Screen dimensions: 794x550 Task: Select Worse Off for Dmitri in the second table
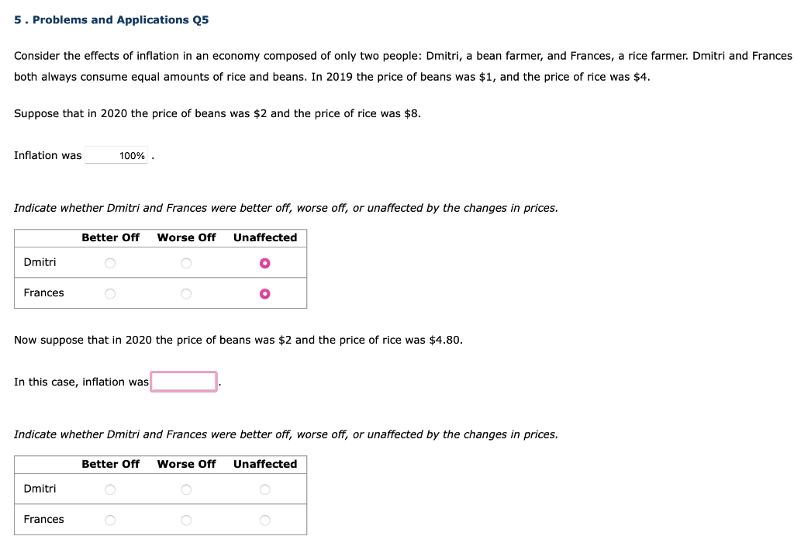tap(186, 489)
